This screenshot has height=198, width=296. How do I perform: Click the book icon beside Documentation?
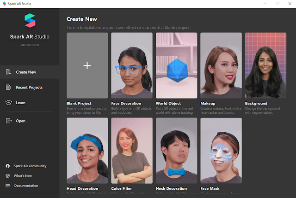pyautogui.click(x=8, y=186)
